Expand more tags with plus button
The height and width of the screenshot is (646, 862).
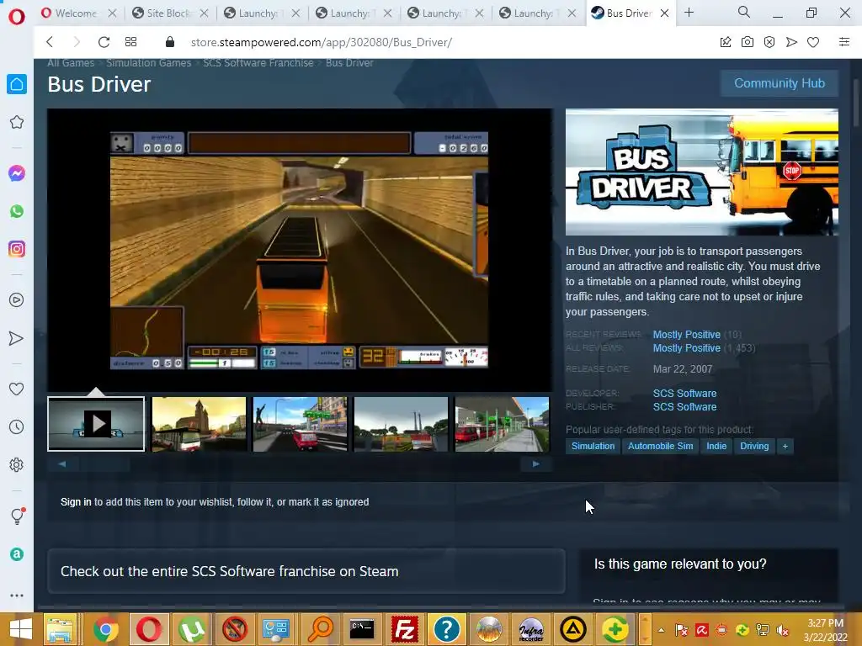tap(785, 446)
